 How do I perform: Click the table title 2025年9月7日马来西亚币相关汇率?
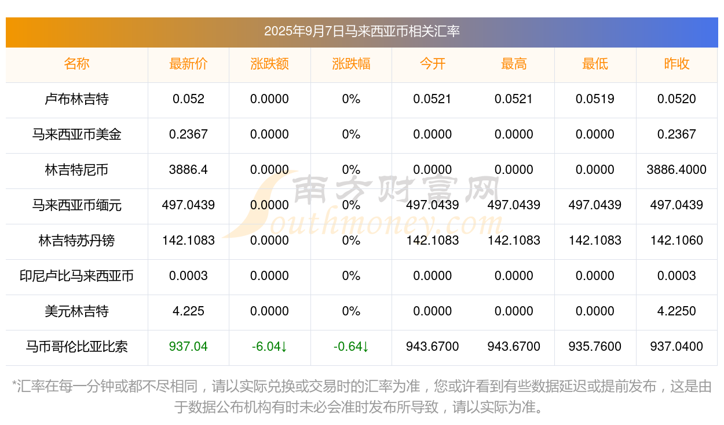pos(361,31)
